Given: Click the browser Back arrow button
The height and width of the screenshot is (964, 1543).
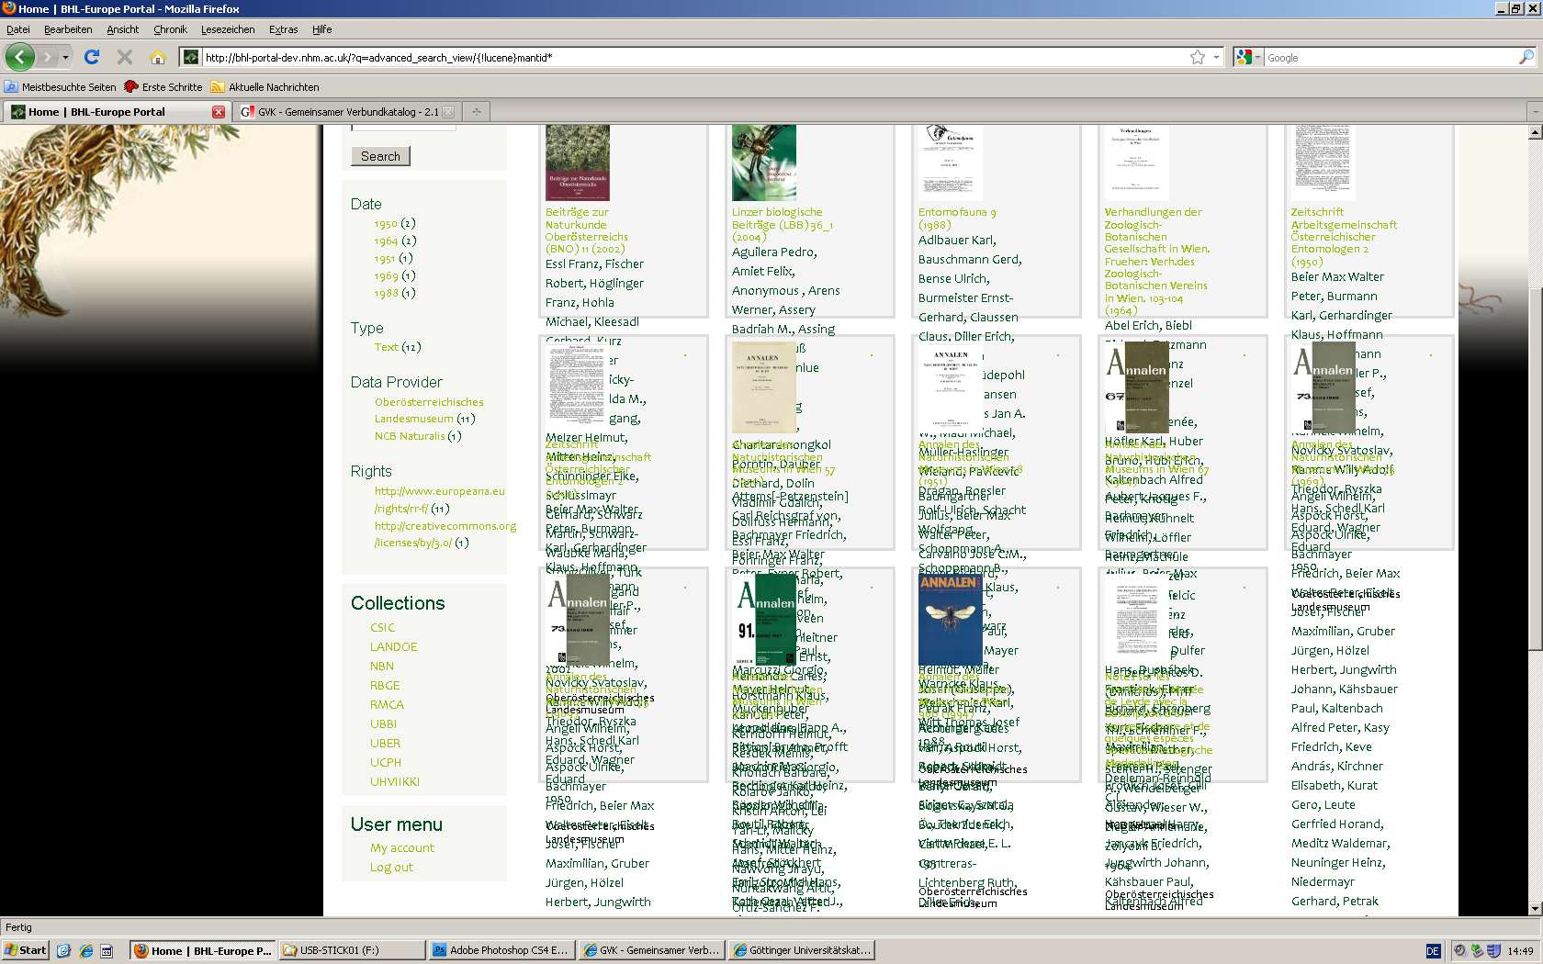Looking at the screenshot, I should (x=20, y=57).
